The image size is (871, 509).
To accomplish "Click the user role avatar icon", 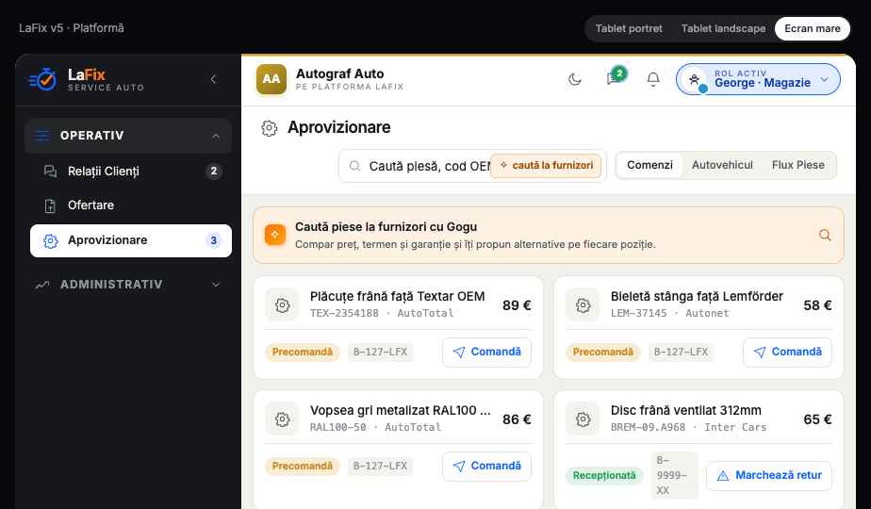I will (x=695, y=79).
